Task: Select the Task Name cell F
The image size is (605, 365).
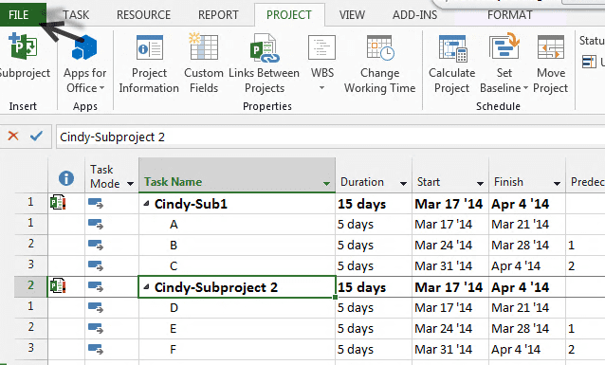Action: tap(237, 349)
